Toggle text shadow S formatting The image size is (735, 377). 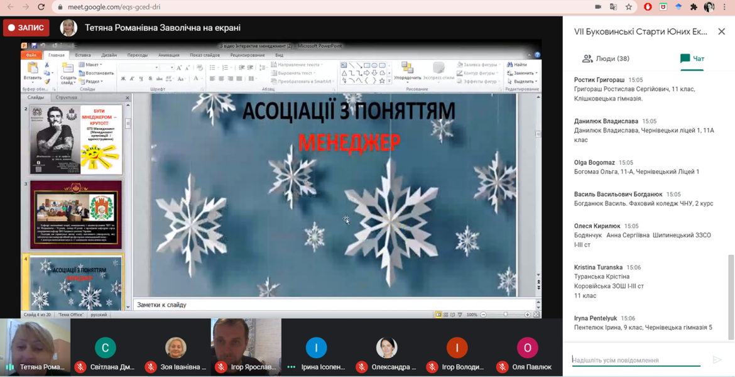point(150,79)
